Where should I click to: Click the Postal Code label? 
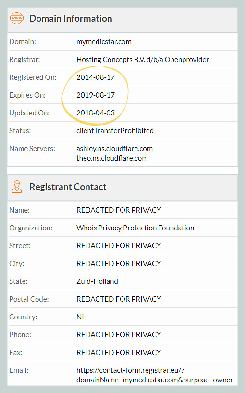pos(29,299)
